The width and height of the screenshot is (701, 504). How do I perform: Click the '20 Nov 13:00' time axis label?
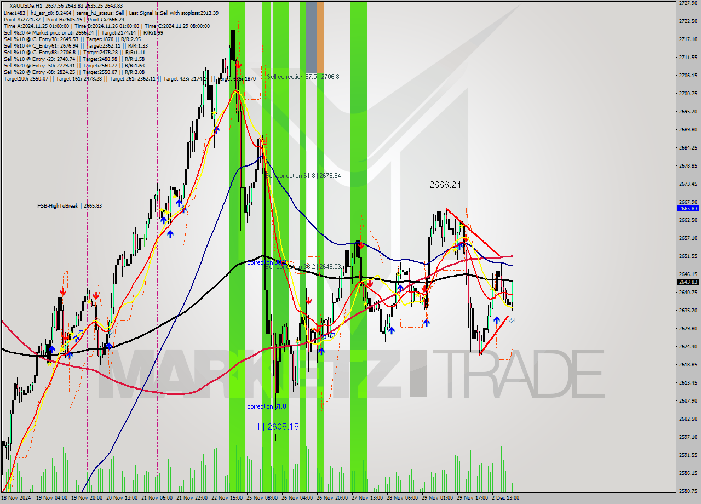[x=122, y=498]
